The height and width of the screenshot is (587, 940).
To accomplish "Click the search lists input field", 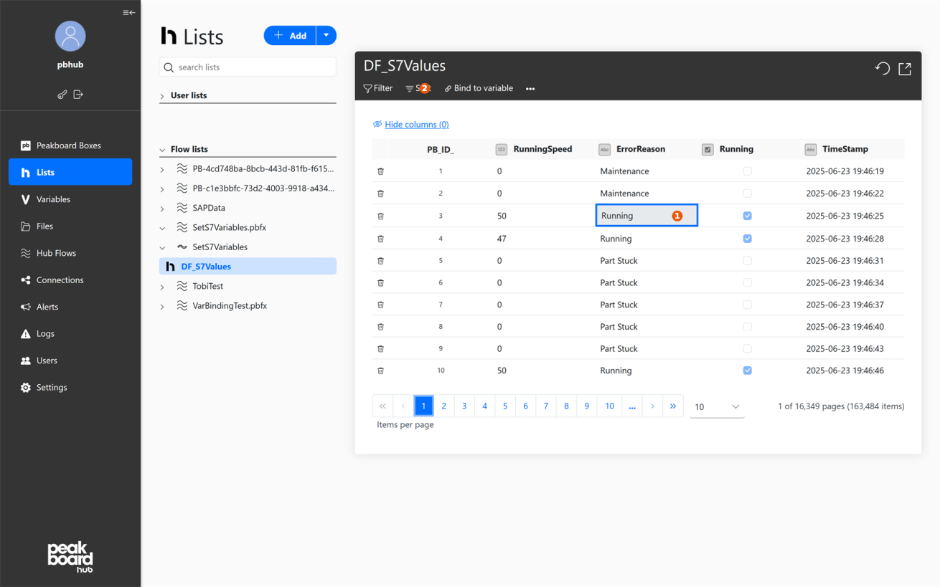I will (247, 67).
